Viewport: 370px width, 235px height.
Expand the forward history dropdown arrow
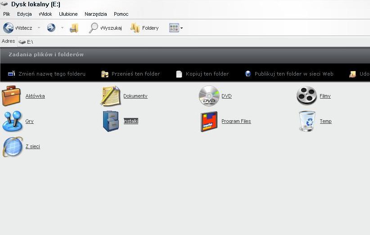coord(62,28)
